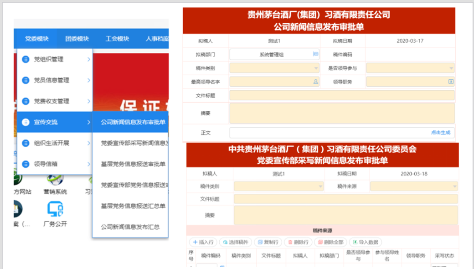Click date value 2020-03-17
This screenshot has height=269, width=474.
tap(410, 41)
